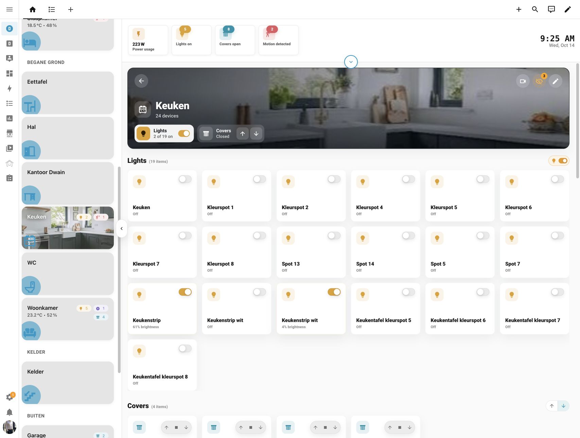Screen dimensions: 580x438
Task: Click the search magnifier icon
Action: pos(535,10)
